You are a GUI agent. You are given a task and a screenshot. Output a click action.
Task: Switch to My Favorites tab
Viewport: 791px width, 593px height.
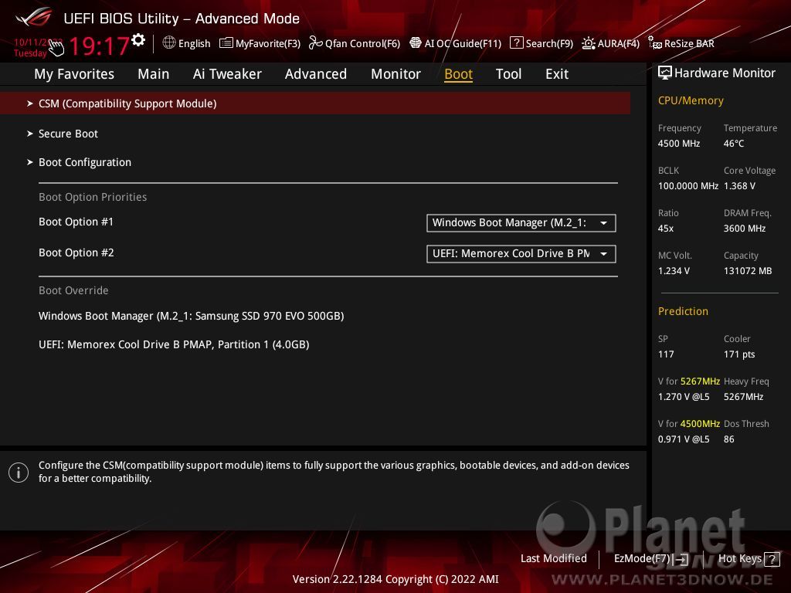point(74,74)
